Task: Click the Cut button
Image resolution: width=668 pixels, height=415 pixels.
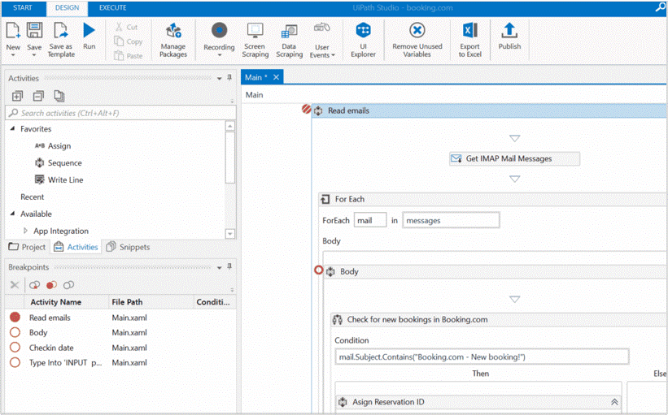Action: 127,27
